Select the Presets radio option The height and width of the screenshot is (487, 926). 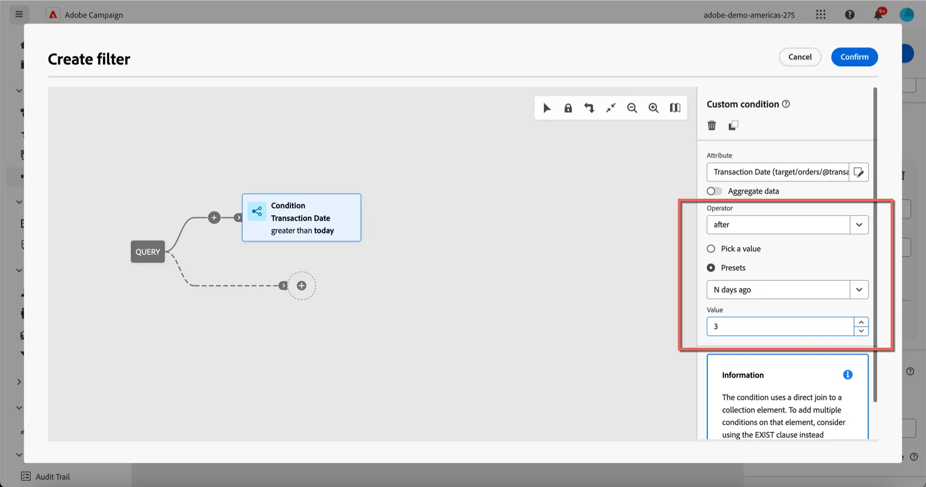coord(711,267)
